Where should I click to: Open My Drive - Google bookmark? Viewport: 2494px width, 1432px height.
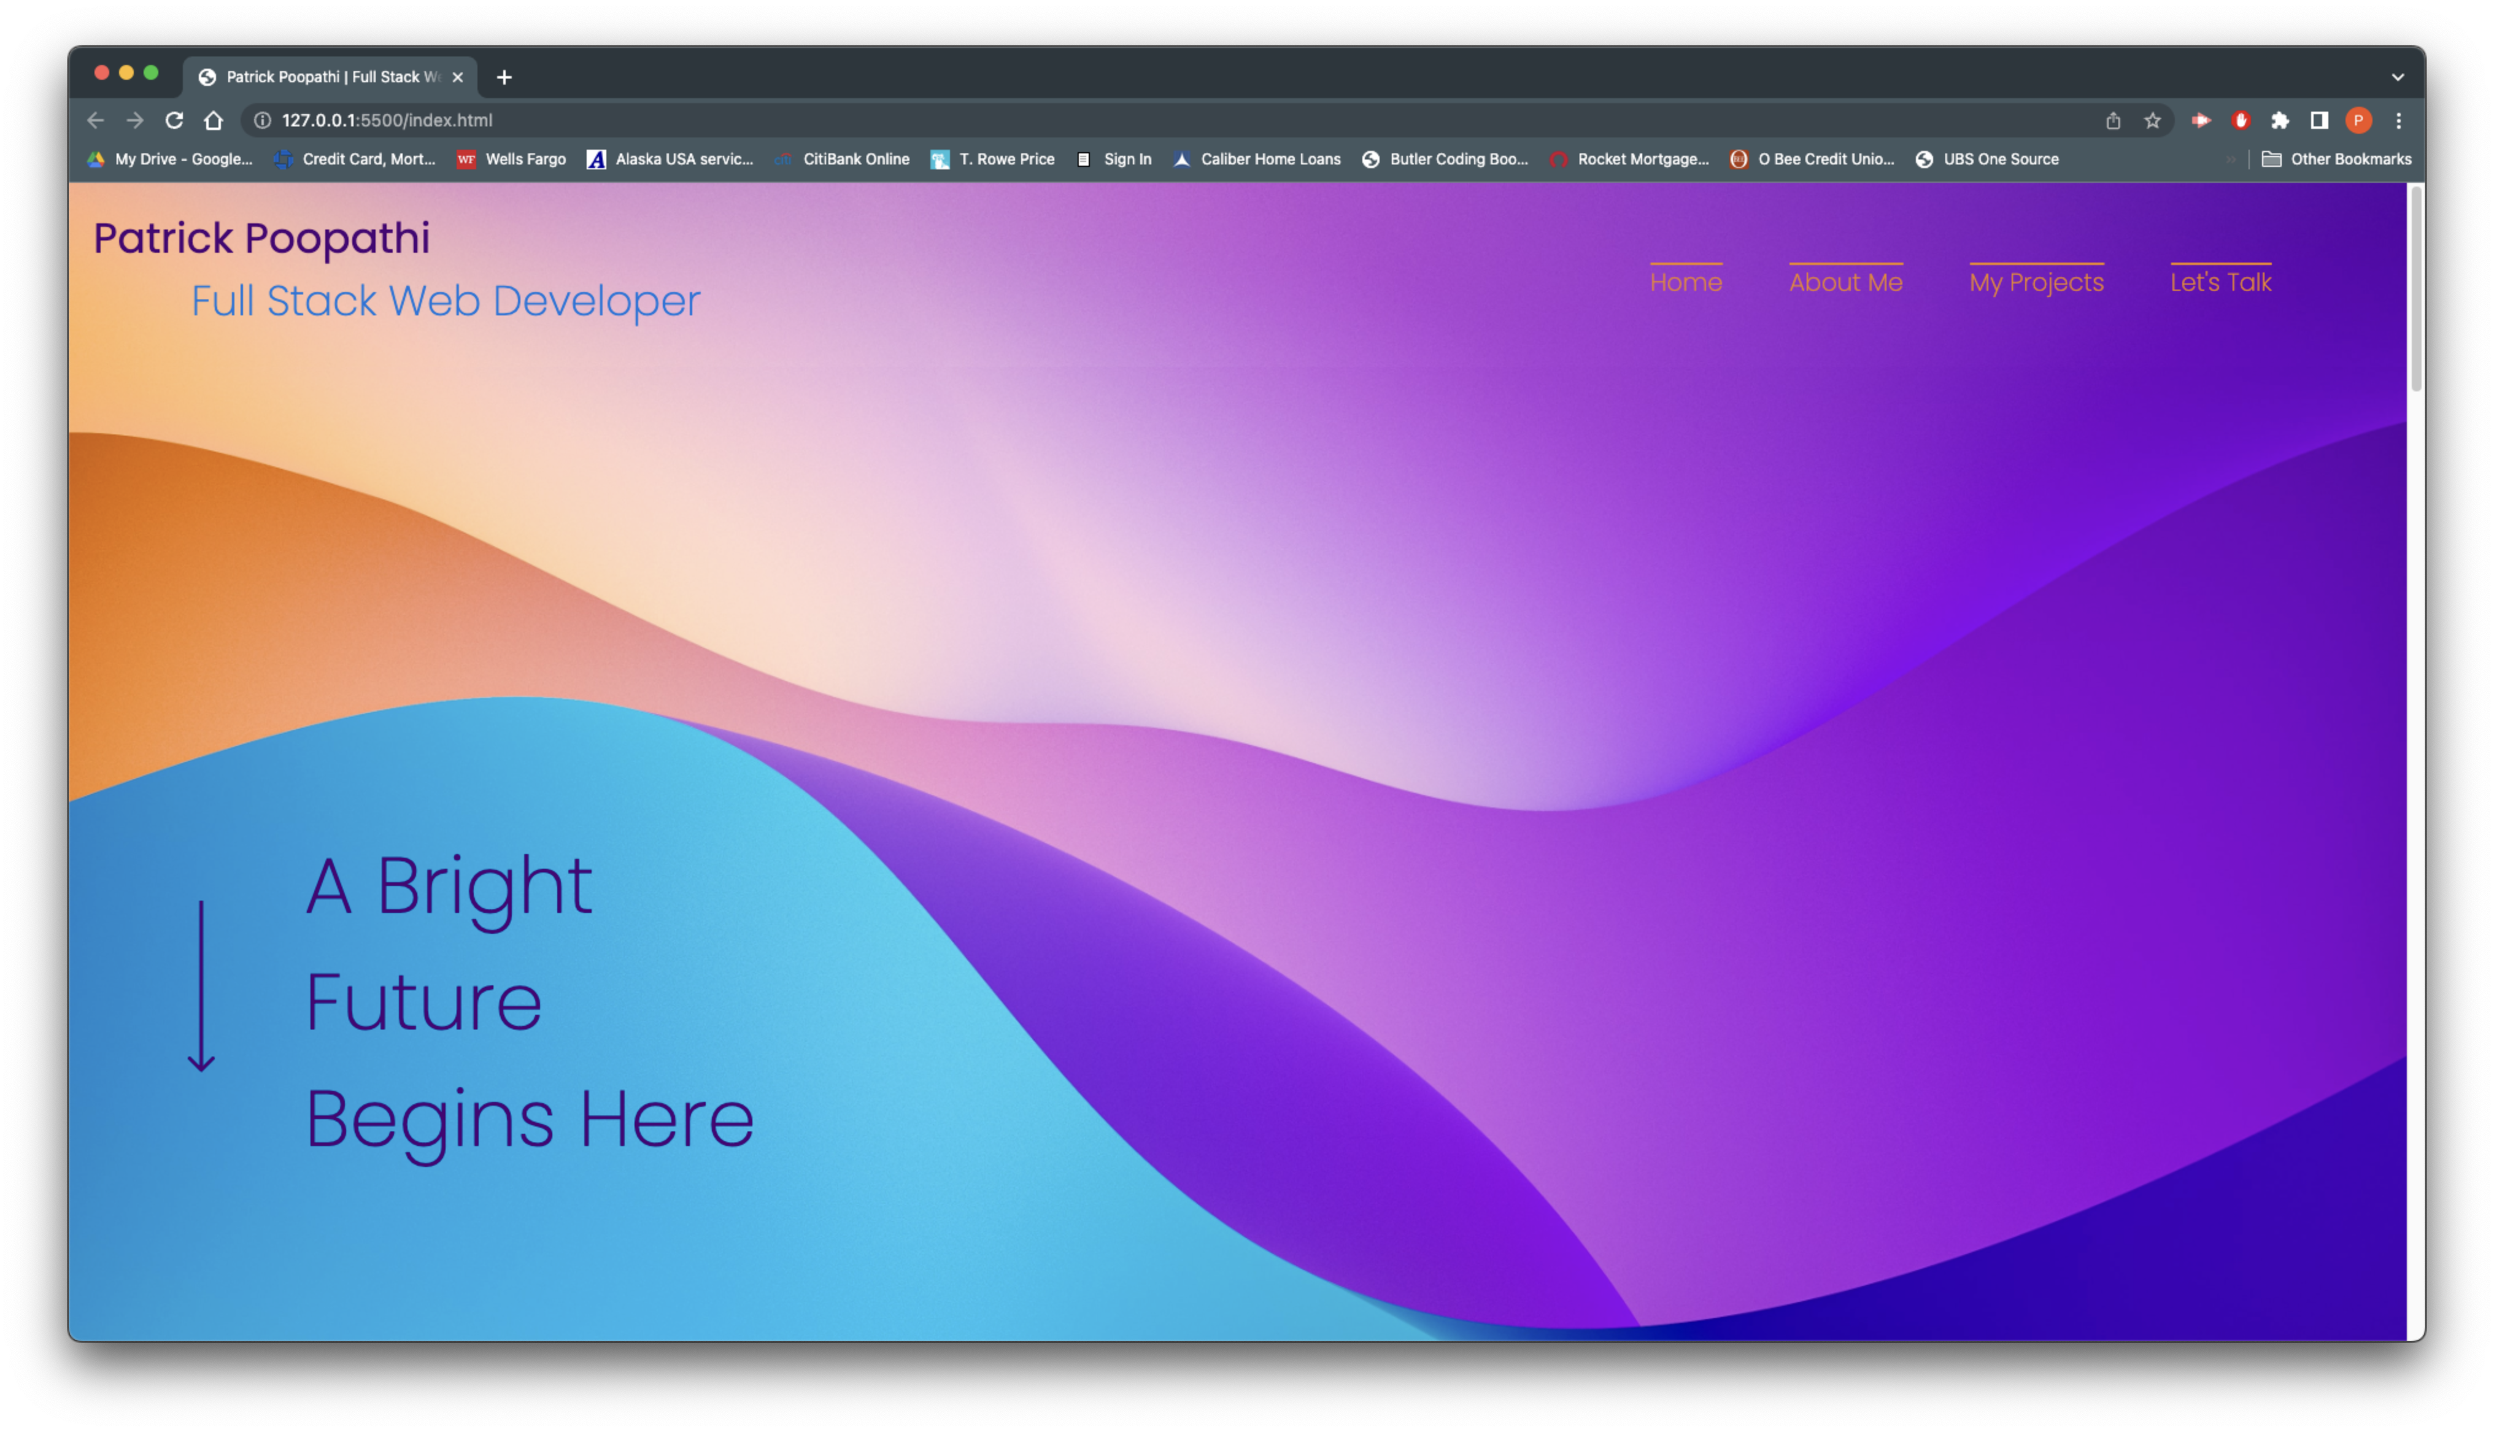[169, 160]
